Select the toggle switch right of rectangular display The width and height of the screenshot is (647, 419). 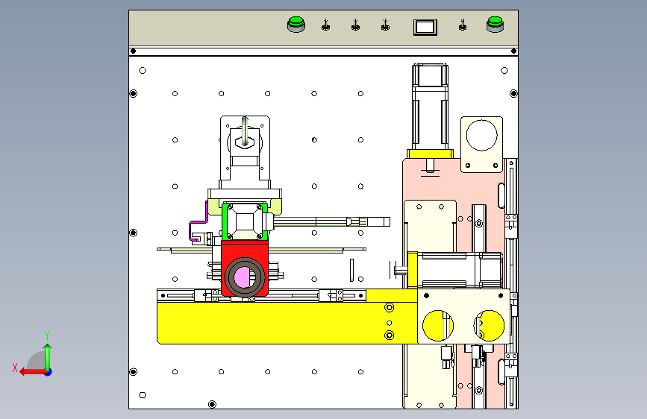[x=463, y=25]
